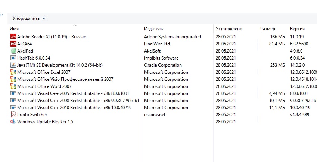The height and width of the screenshot is (162, 317).
Task: Click the red AIDA64 program icon
Action: tap(13, 44)
